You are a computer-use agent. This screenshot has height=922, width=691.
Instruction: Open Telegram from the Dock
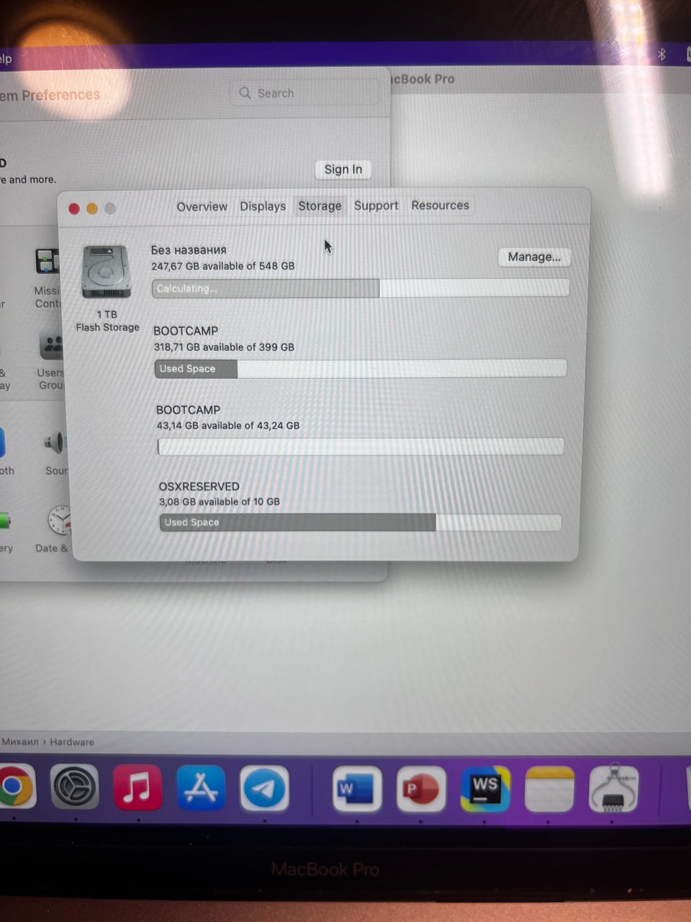(264, 788)
